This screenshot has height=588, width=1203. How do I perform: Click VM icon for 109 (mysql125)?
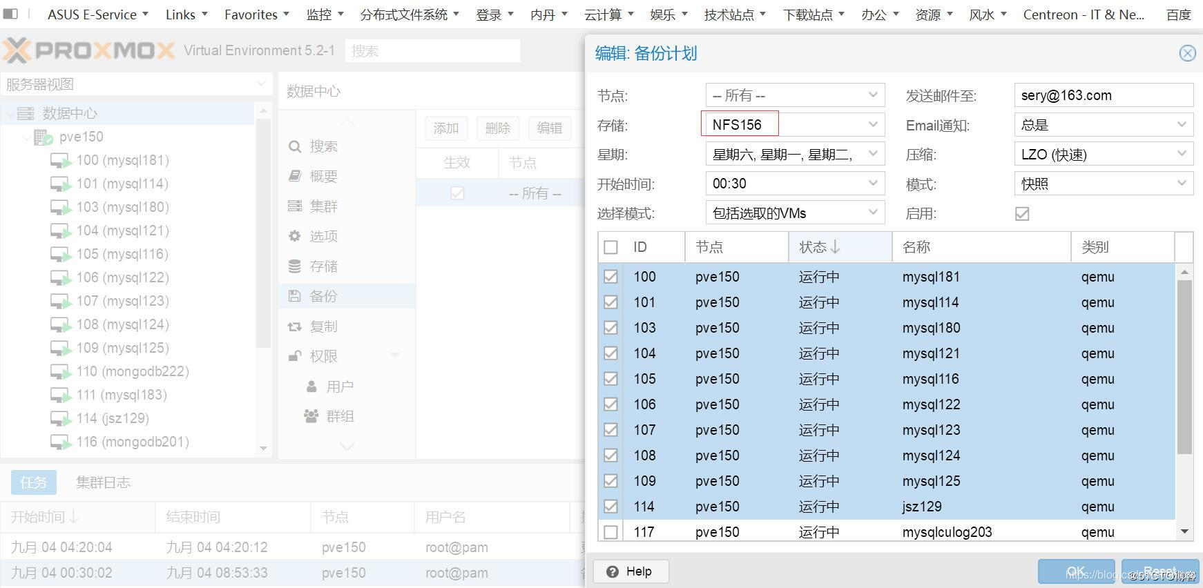[x=61, y=349]
